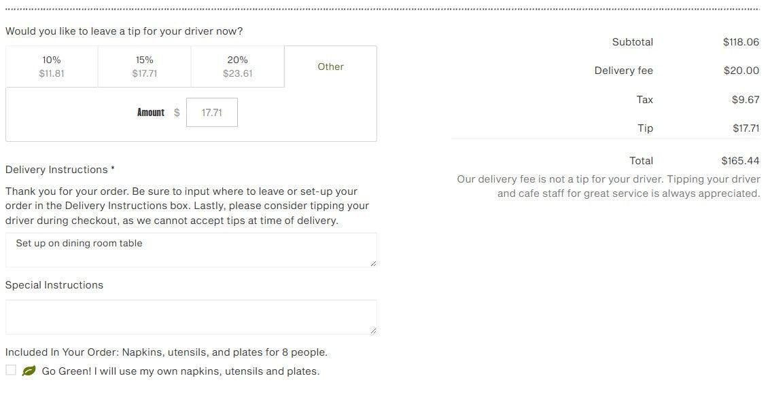Click the tip Amount input field
This screenshot has height=393, width=770.
[x=212, y=113]
